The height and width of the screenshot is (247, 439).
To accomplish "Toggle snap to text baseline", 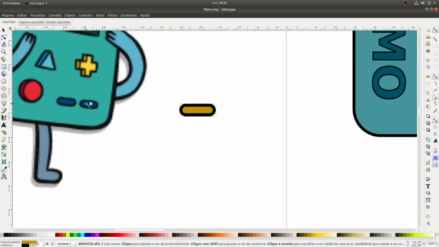I will point(436,141).
